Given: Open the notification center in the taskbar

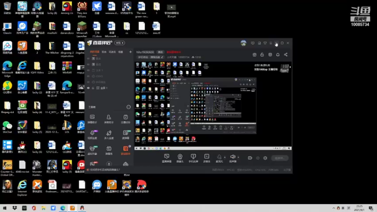Looking at the screenshot, I should (x=371, y=208).
